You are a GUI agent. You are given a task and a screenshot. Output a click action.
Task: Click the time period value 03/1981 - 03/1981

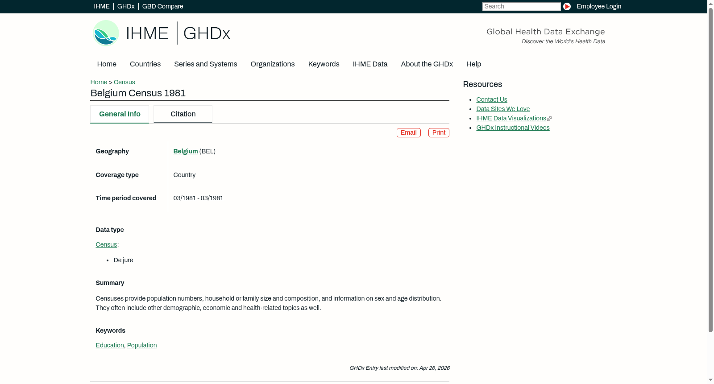[199, 198]
